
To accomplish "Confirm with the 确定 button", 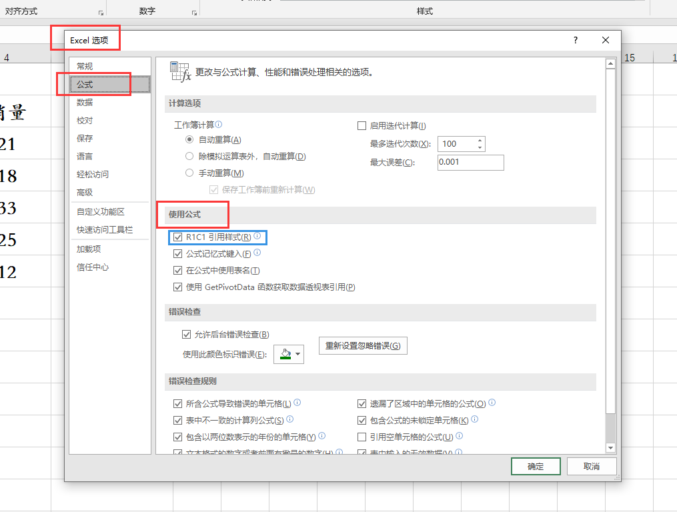I will [536, 466].
